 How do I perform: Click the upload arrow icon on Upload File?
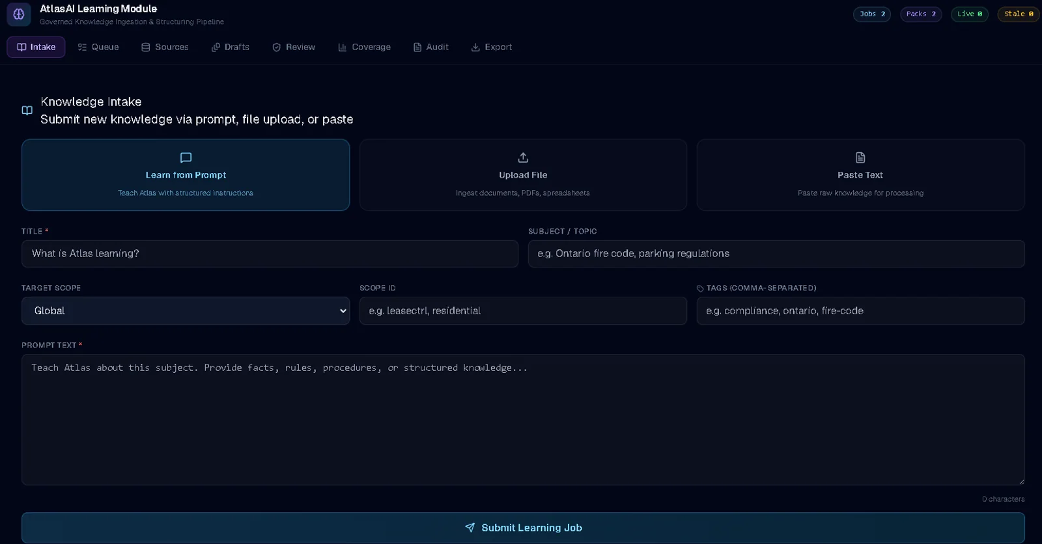pos(523,157)
